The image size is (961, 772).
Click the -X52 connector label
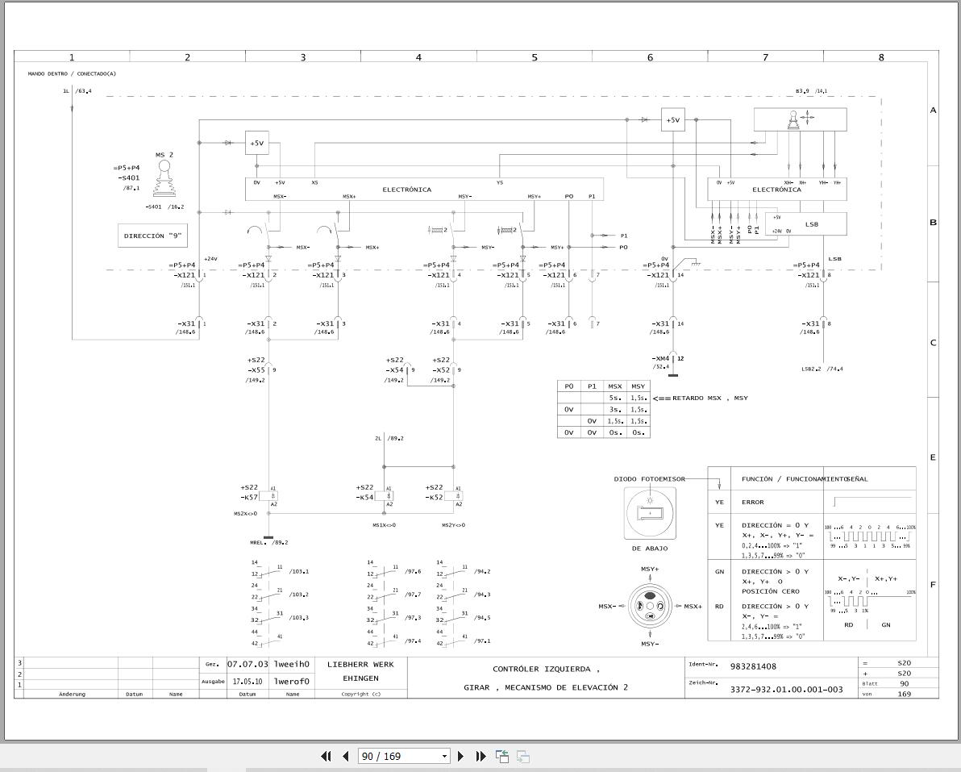click(x=441, y=370)
